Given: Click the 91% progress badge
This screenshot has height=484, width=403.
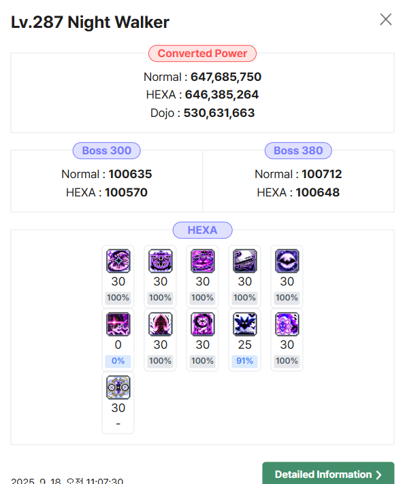Looking at the screenshot, I should 244,361.
